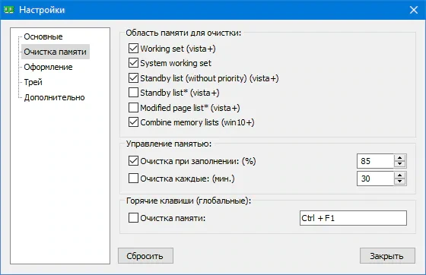Image resolution: width=426 pixels, height=275 pixels.
Task: Enable Standby list* (vista+) checkbox
Action: 133,93
